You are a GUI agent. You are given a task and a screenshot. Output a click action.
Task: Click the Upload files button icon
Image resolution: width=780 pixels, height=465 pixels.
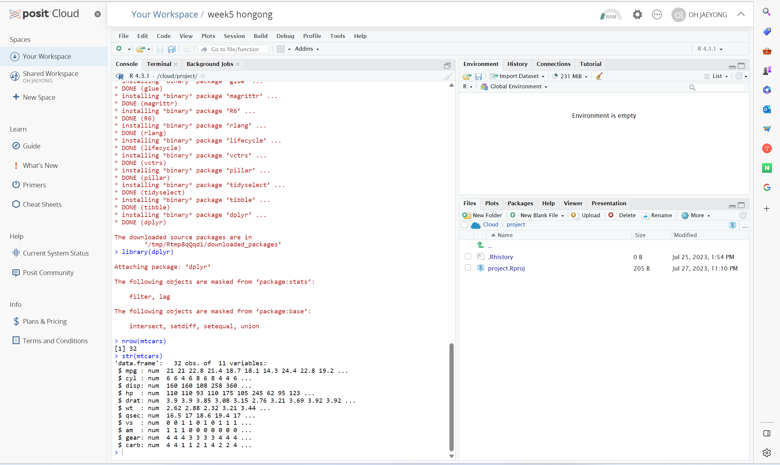click(x=574, y=215)
